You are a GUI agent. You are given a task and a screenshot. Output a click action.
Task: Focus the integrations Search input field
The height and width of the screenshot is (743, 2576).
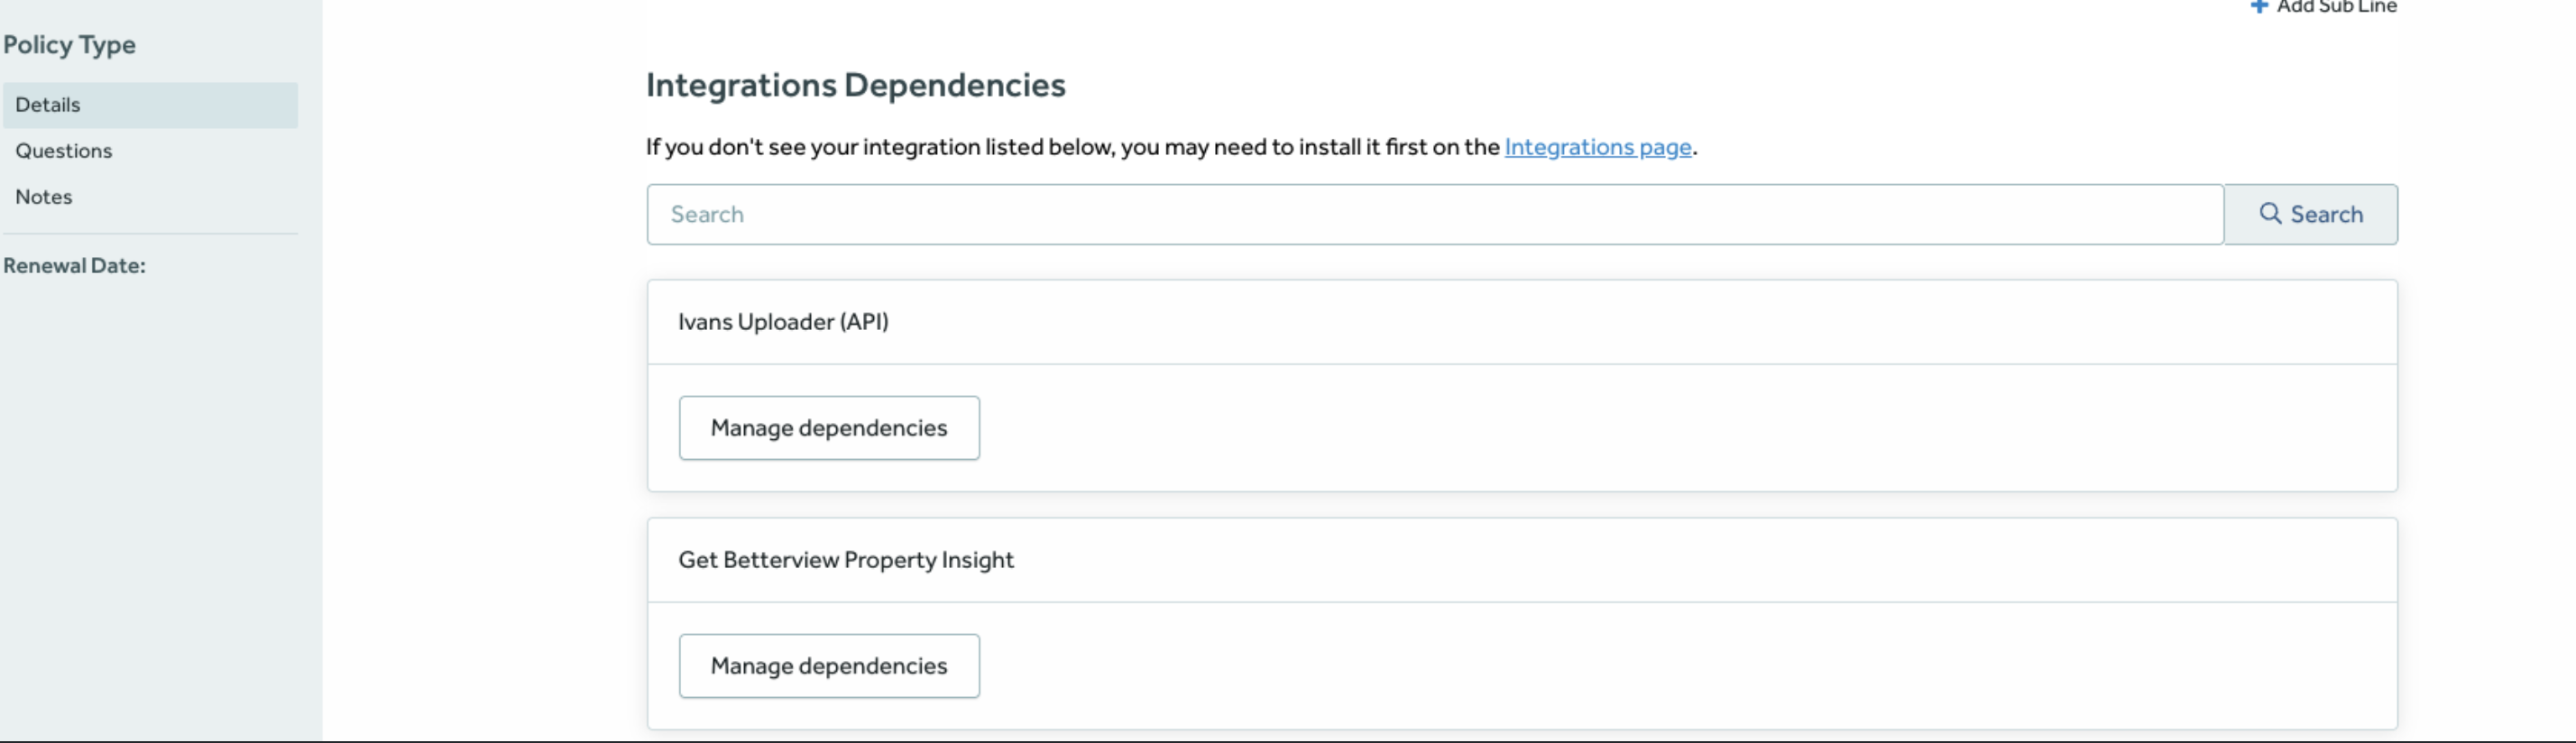1434,214
